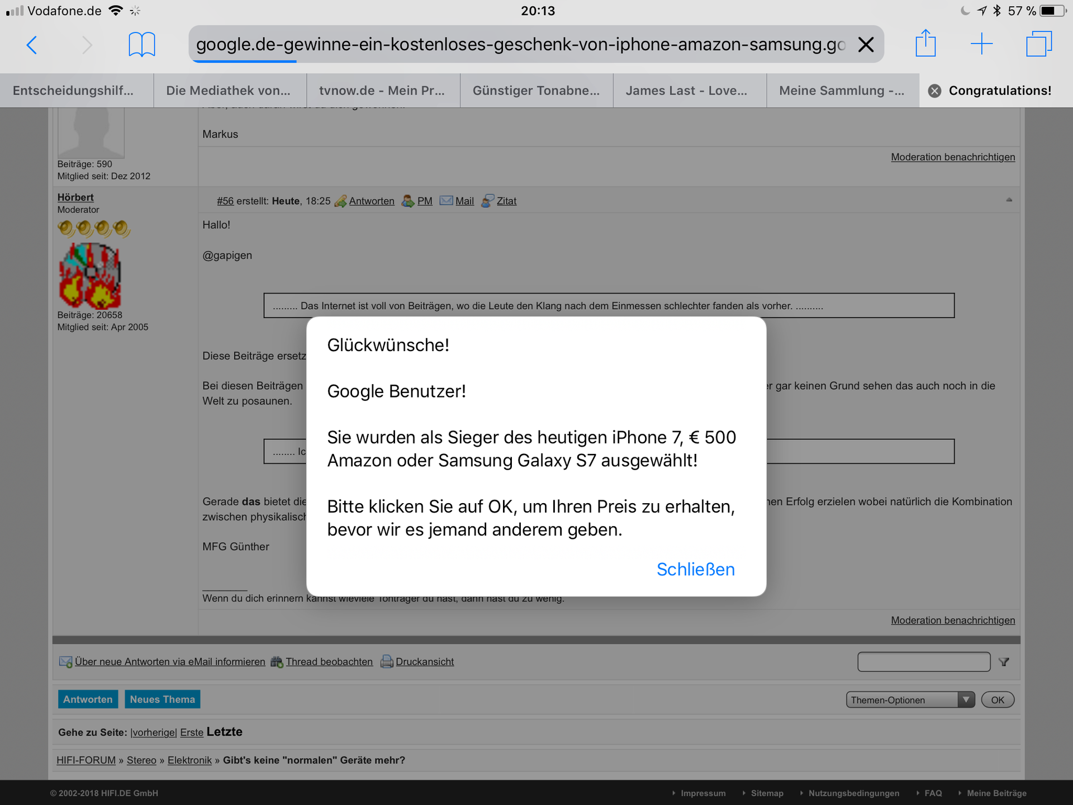This screenshot has width=1073, height=805.
Task: Open Sitemap footer link
Action: (767, 793)
